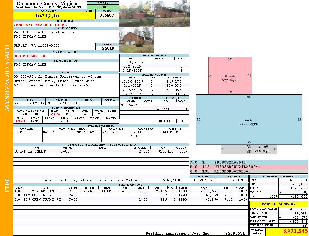Select sketch code R16SD6R36U6L36
This screenshot has height=236, width=309.
tap(232, 171)
